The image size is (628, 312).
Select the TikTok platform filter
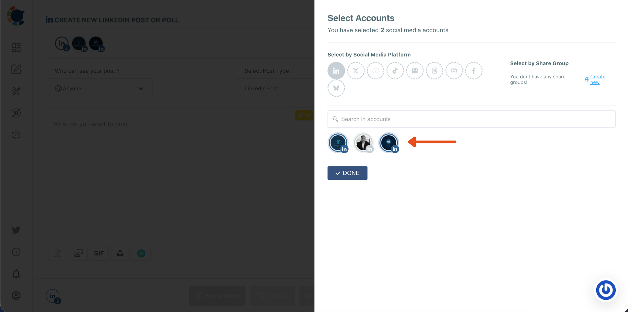point(395,71)
